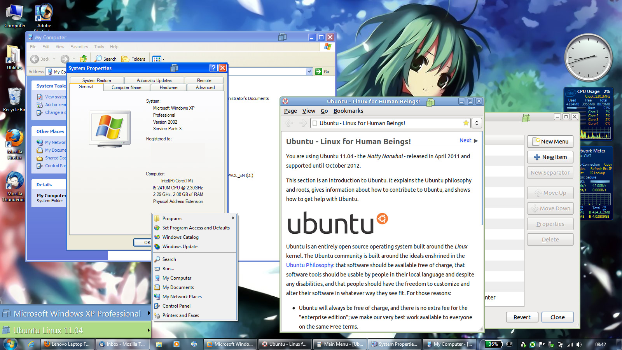Open Mozilla Firefox desktop icon
This screenshot has height=350, width=622.
pyautogui.click(x=14, y=145)
